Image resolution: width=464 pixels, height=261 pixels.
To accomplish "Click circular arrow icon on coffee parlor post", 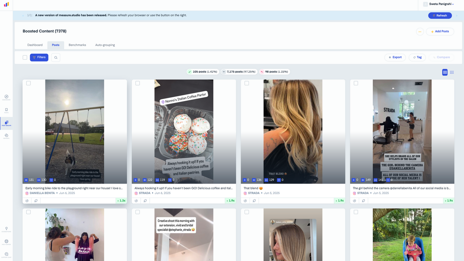I will point(136,200).
